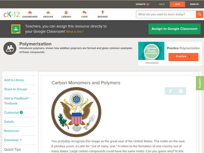
Task: Open the green Support side tab
Action: [x=200, y=83]
